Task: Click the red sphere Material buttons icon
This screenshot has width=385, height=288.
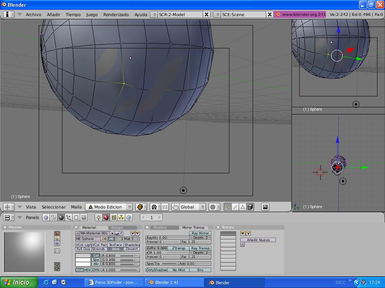Action: pyautogui.click(x=106, y=217)
